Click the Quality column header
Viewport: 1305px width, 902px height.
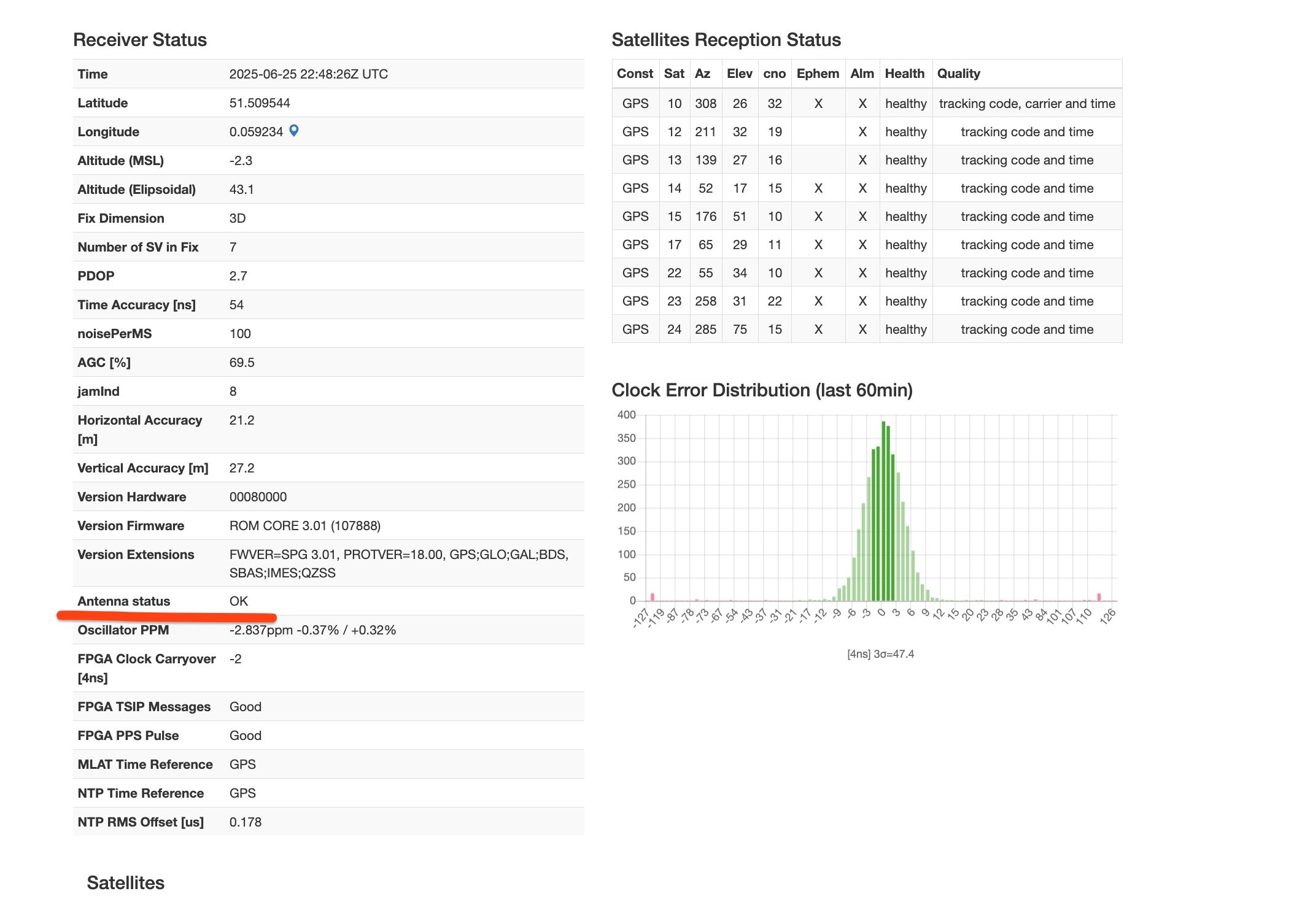coord(958,74)
